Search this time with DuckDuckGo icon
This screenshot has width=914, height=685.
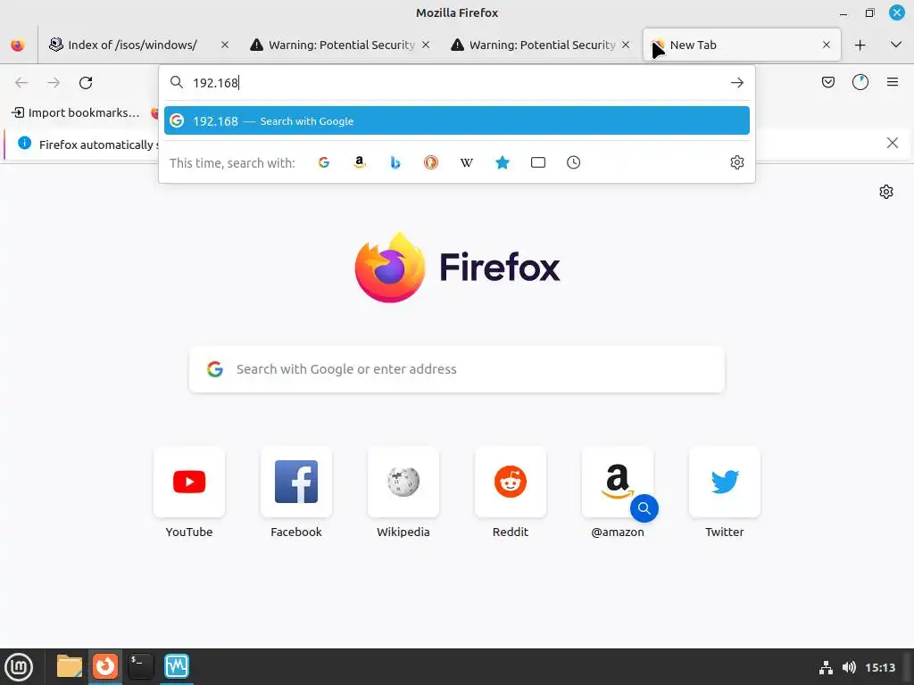pos(431,162)
